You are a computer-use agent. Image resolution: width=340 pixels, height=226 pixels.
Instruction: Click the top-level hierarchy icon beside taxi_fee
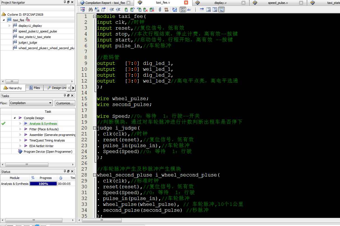[x=28, y=20]
